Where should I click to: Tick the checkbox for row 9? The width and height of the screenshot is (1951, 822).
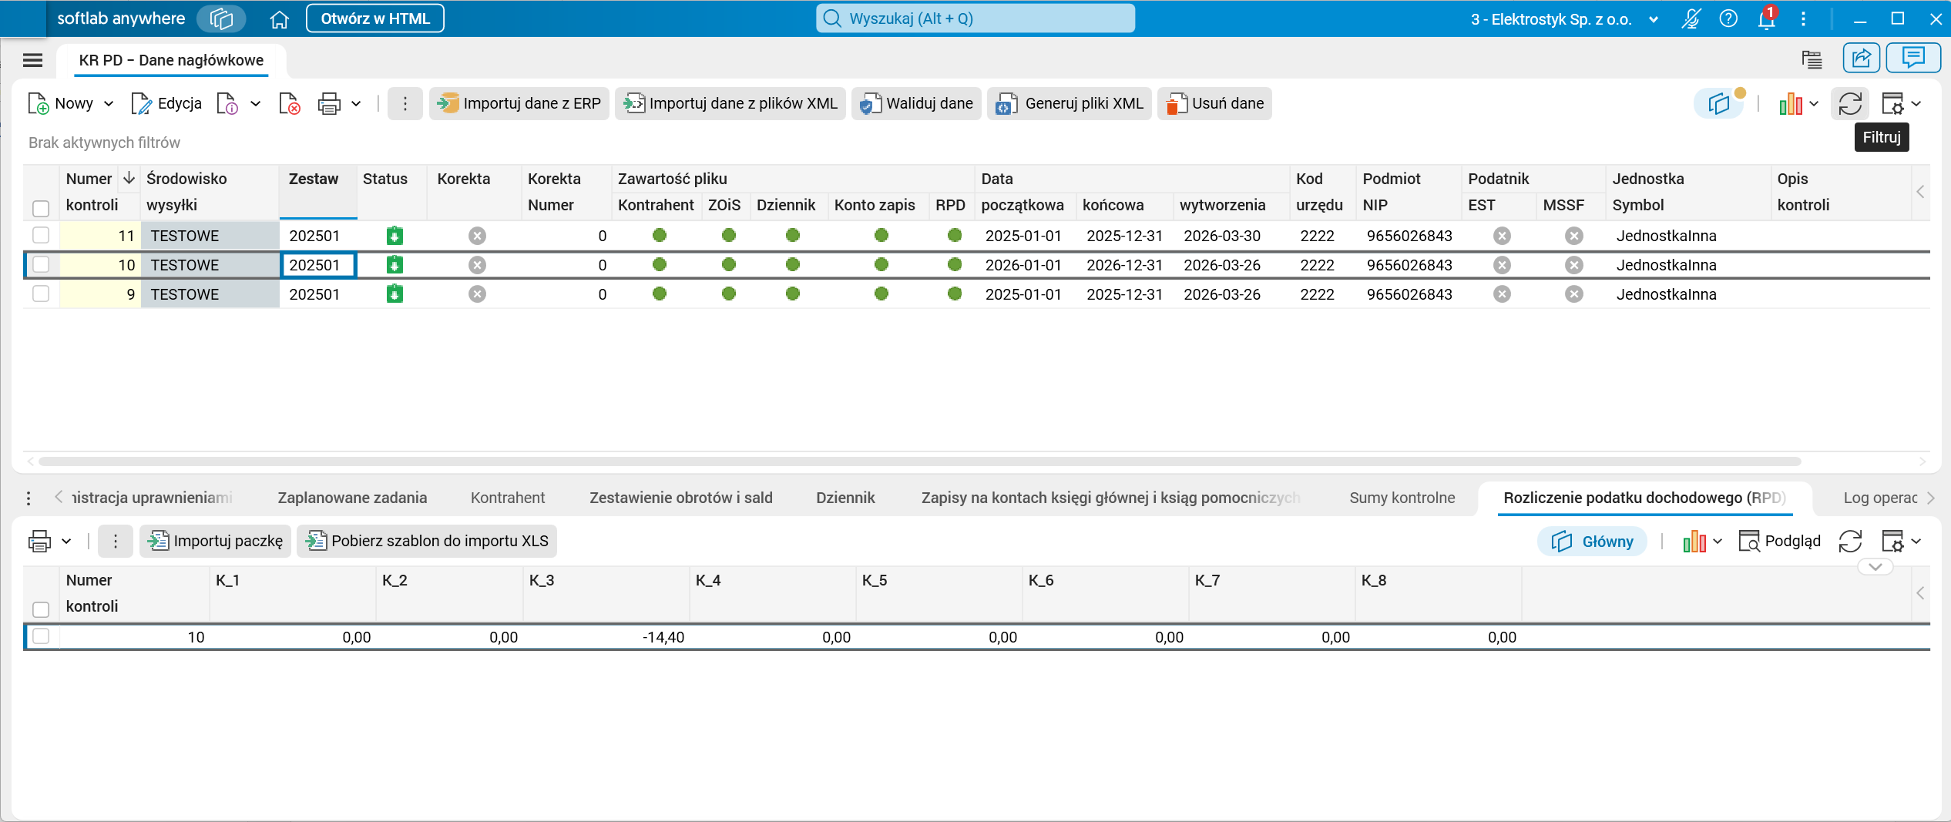[41, 294]
